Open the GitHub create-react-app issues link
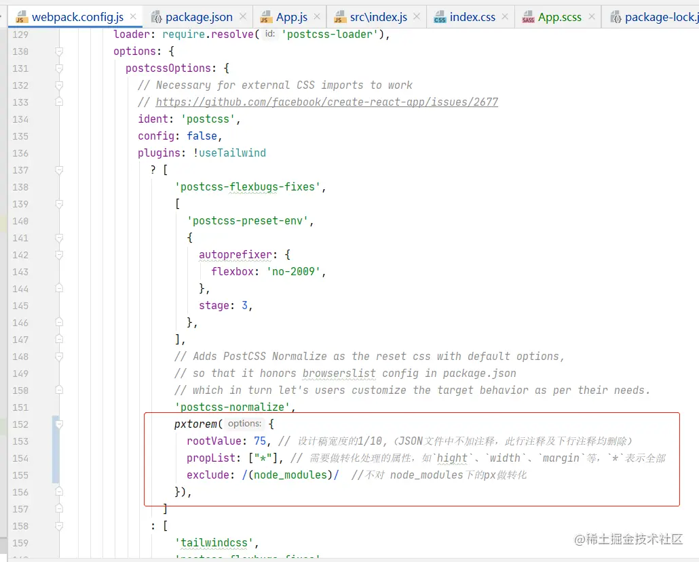The image size is (699, 562). click(326, 102)
